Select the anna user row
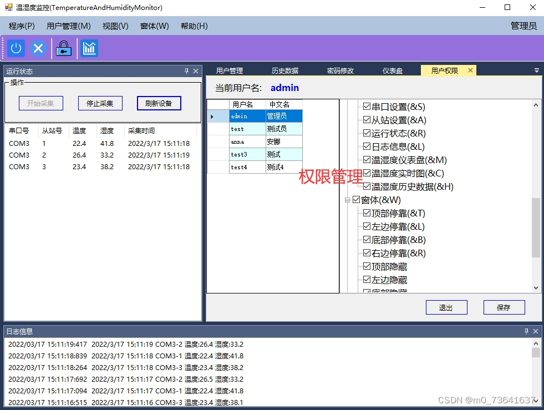This screenshot has width=544, height=410. (255, 141)
